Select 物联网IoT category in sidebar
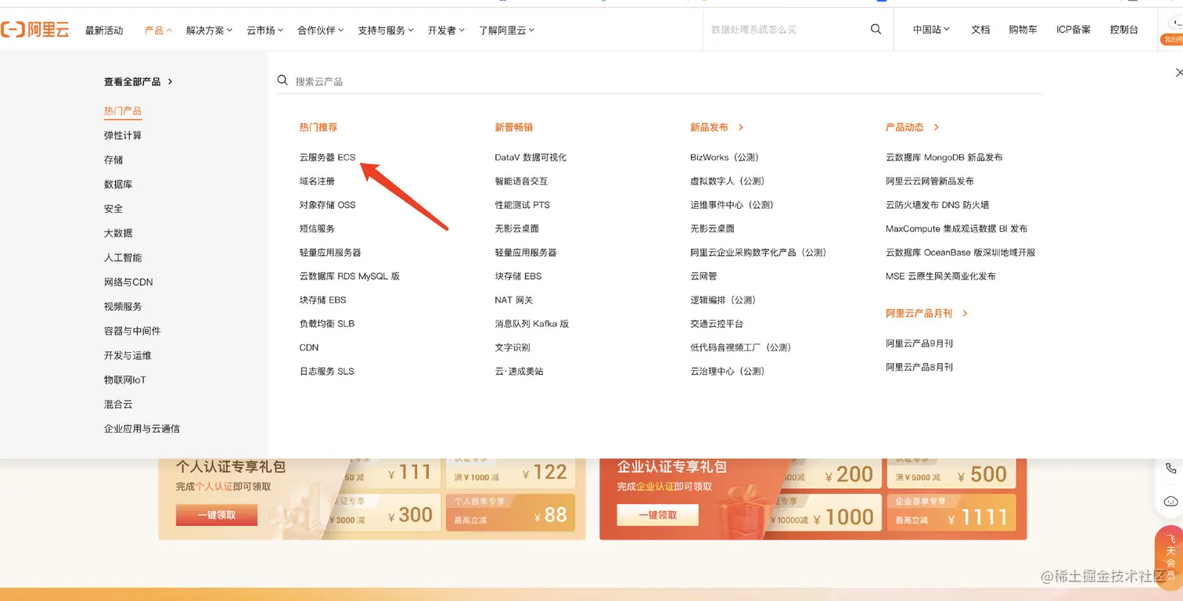Viewport: 1183px width, 601px height. pos(125,380)
